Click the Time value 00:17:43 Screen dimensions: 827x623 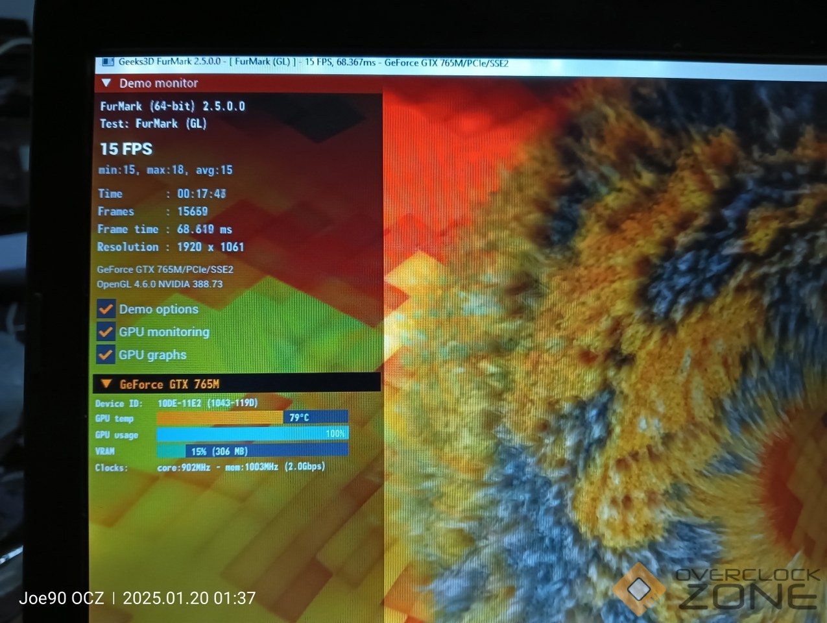point(202,193)
